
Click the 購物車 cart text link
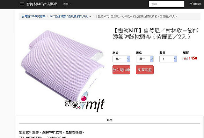[197, 4]
